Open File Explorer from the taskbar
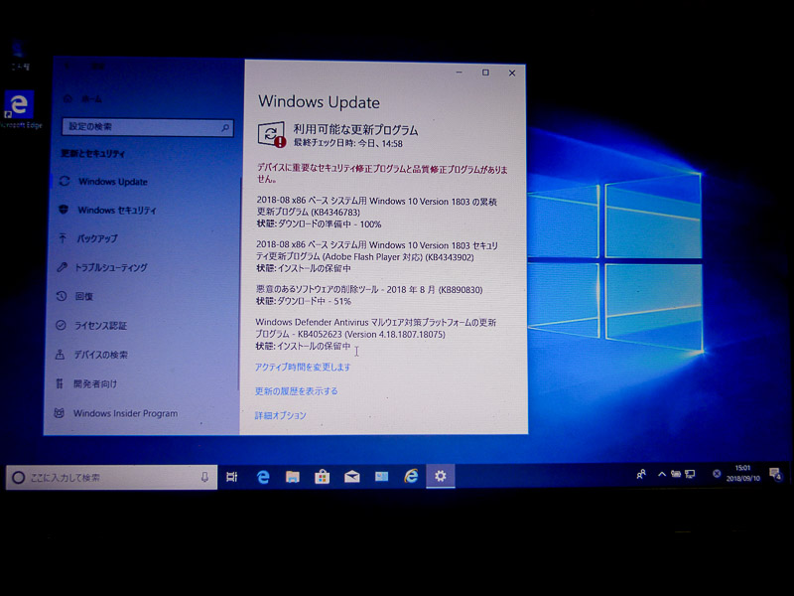Image resolution: width=794 pixels, height=596 pixels. point(292,477)
